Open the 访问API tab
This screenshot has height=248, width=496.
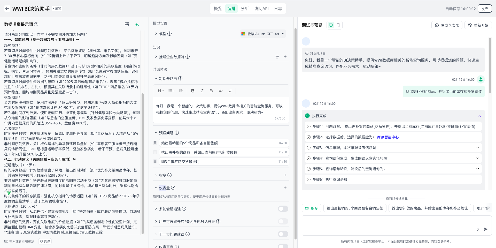[x=261, y=9]
